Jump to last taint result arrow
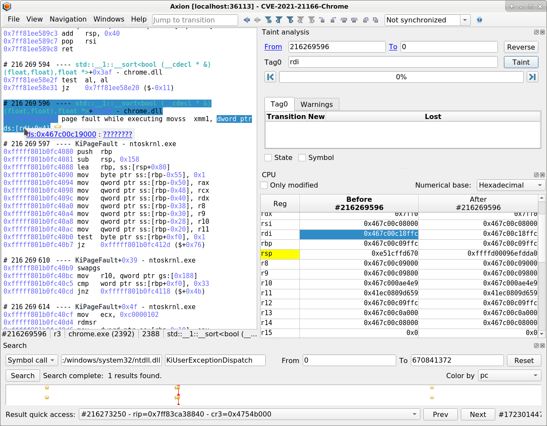Viewport: 547px width, 426px height. pos(532,77)
